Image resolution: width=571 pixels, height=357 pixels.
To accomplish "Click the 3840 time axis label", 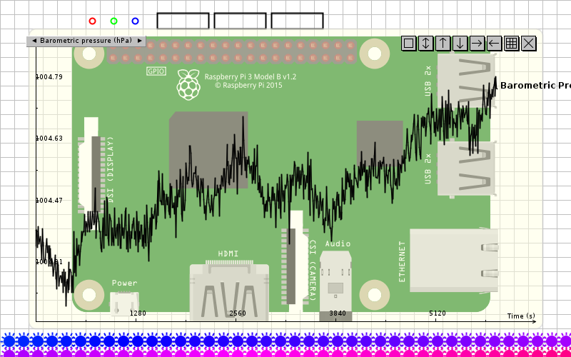I will click(337, 313).
